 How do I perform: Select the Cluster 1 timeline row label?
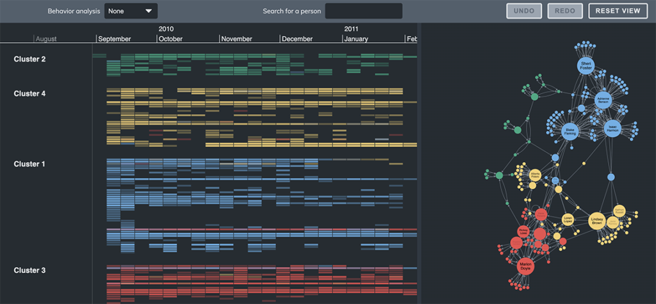pos(29,164)
